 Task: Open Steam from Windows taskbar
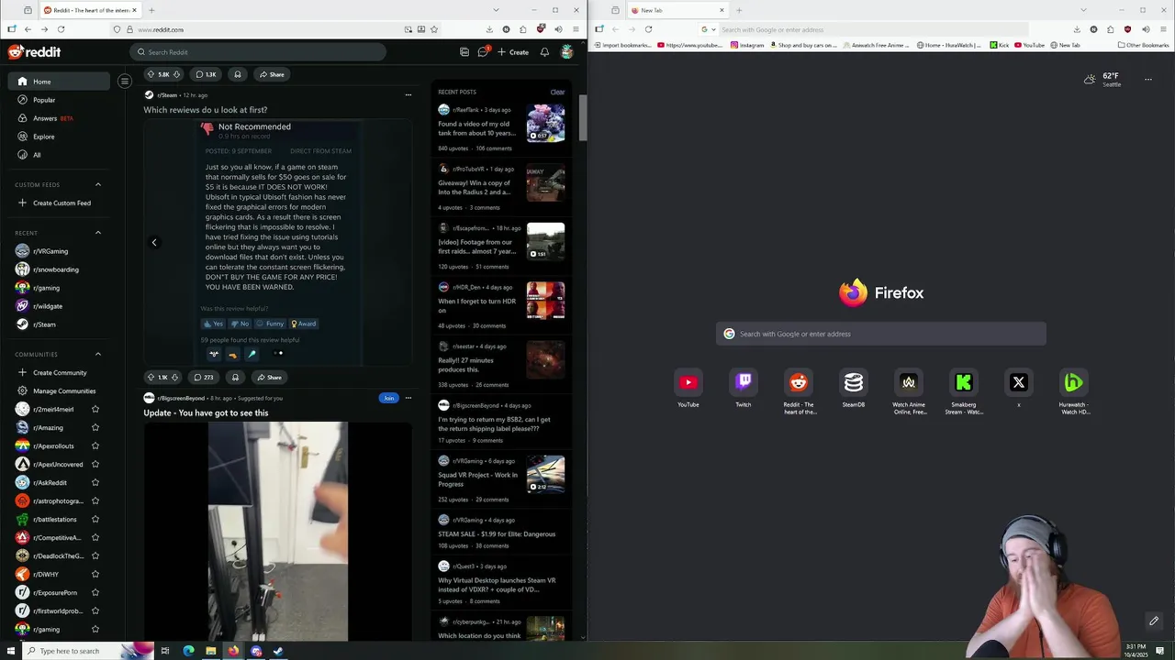click(278, 651)
